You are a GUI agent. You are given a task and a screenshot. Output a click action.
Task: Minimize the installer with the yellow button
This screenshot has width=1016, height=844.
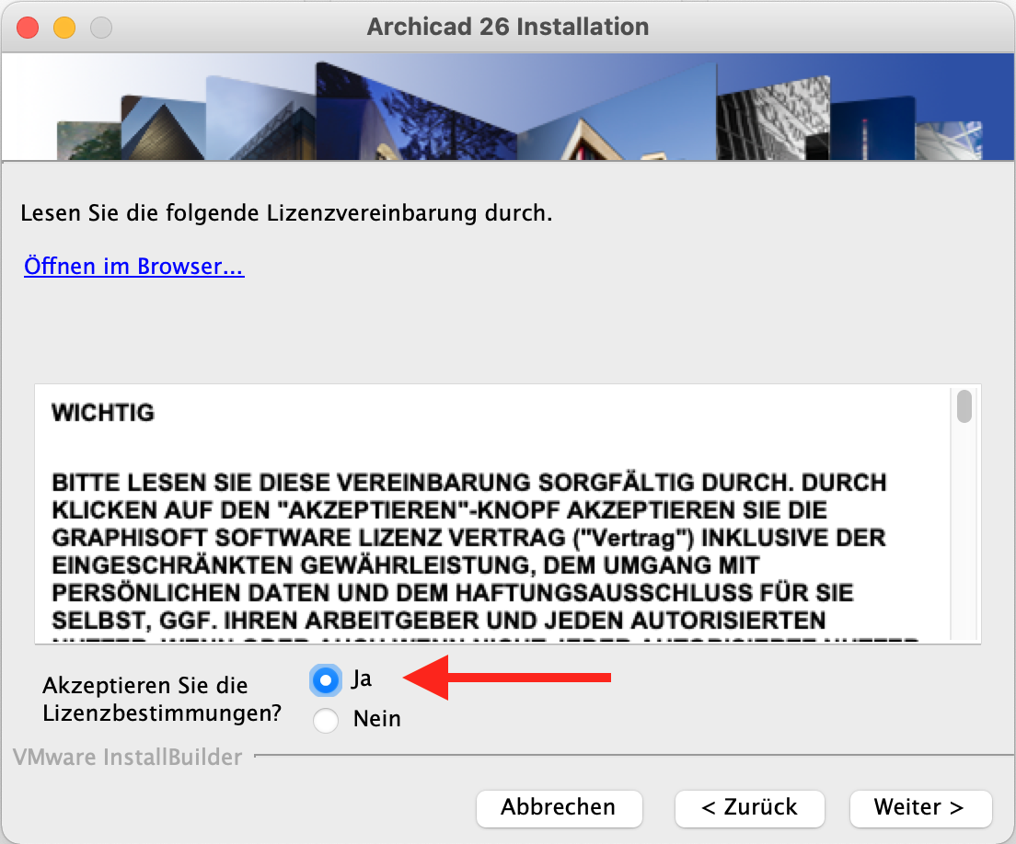(64, 28)
